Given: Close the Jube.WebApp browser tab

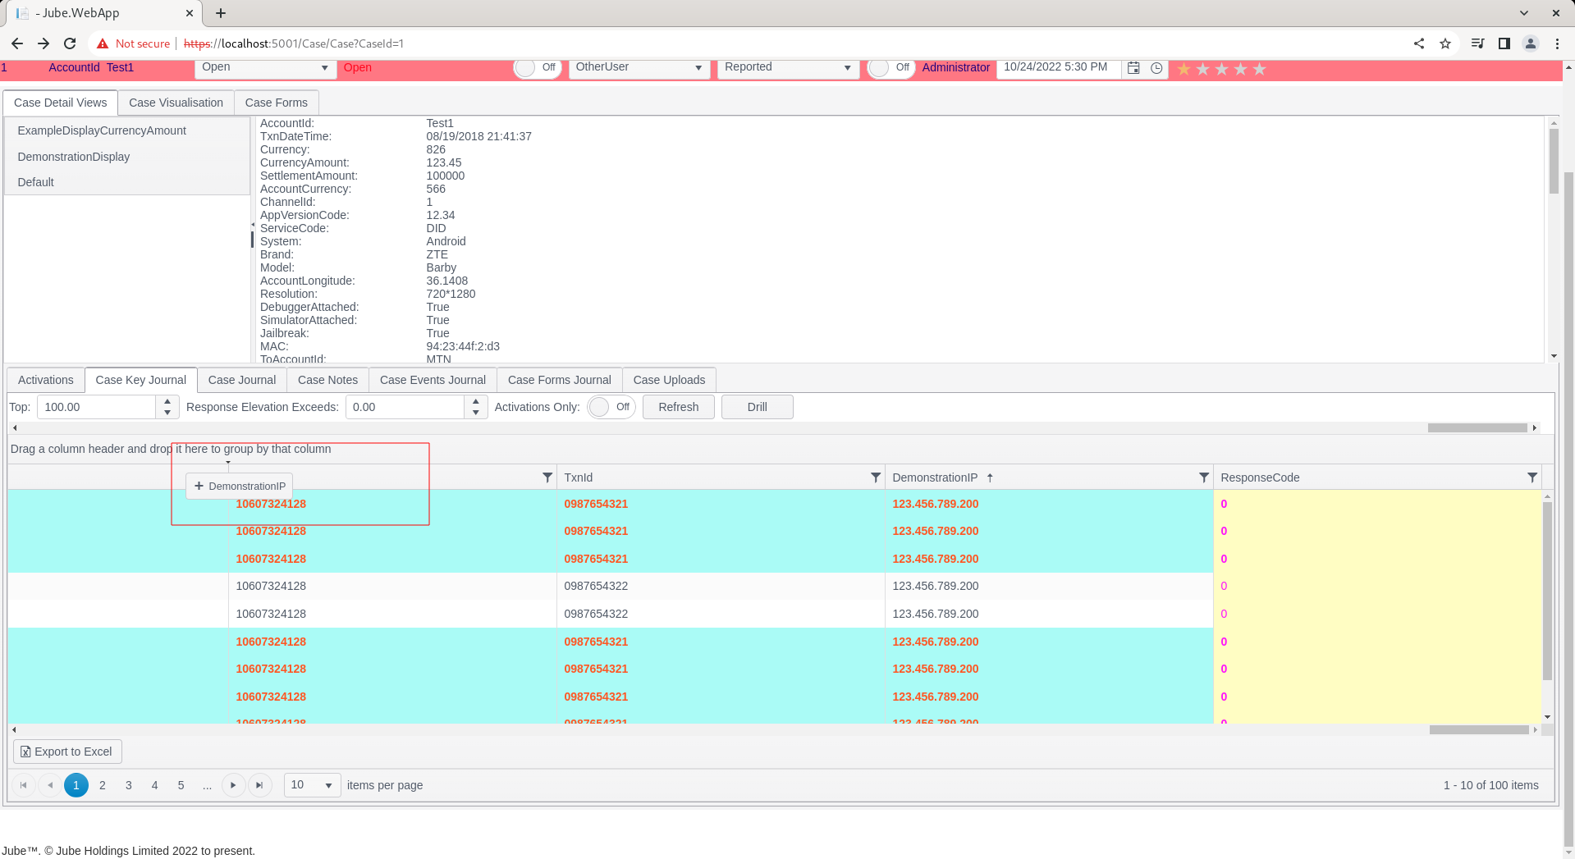Looking at the screenshot, I should pos(190,13).
